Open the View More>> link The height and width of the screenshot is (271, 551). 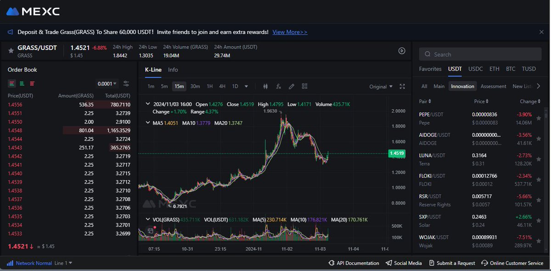290,32
